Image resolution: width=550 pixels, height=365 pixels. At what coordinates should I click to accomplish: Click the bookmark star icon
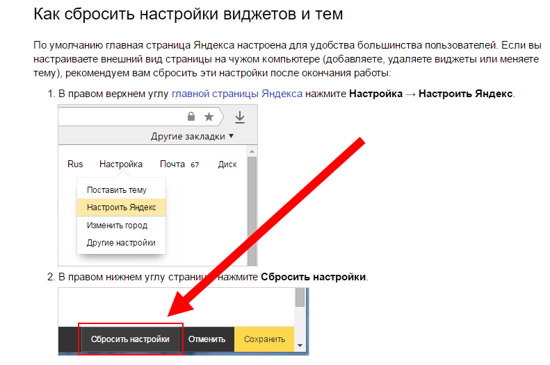pyautogui.click(x=208, y=117)
